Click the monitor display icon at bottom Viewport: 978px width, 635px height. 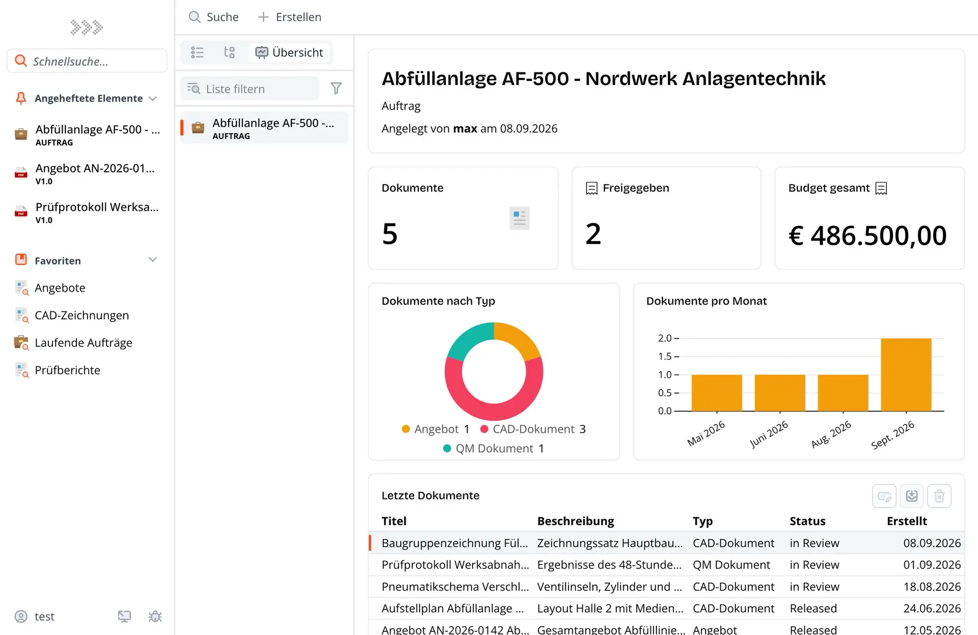[x=124, y=617]
